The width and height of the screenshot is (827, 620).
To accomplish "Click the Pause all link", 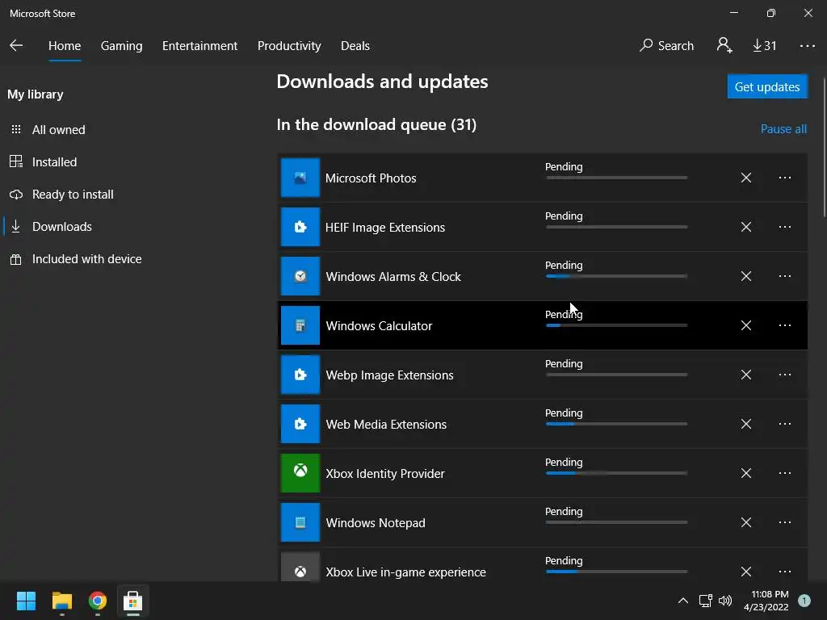I will (x=783, y=129).
